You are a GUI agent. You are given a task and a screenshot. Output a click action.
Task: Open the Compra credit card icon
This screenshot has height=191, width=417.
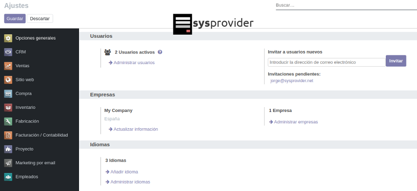point(8,94)
